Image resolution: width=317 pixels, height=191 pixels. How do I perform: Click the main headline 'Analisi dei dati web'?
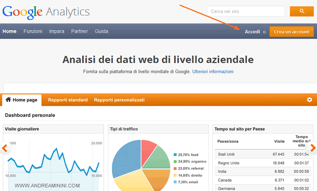(x=158, y=60)
